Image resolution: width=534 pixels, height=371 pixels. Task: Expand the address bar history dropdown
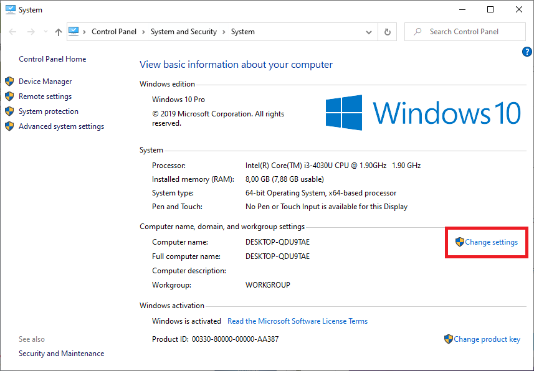[x=369, y=32]
